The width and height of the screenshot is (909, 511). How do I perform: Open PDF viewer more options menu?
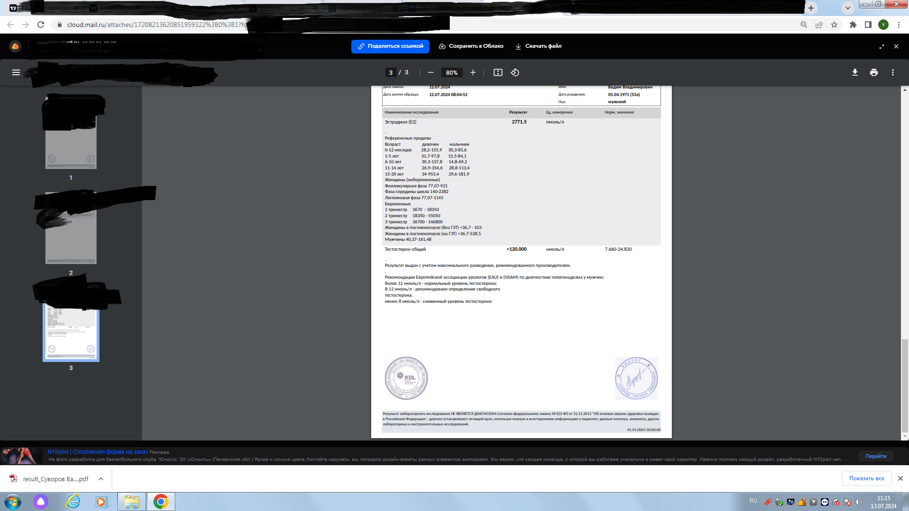click(892, 72)
